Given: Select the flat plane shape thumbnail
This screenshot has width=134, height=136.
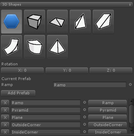Looking at the screenshot, I should [x=57, y=22].
